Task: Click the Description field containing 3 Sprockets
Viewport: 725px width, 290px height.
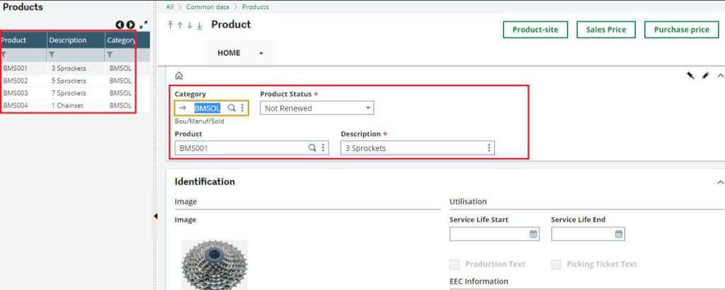Action: tap(418, 148)
